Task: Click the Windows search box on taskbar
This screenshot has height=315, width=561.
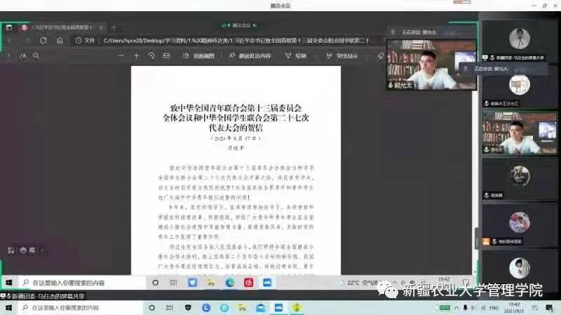Action: click(x=77, y=283)
